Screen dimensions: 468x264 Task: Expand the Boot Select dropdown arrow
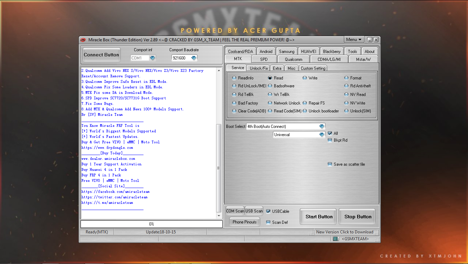click(x=322, y=126)
